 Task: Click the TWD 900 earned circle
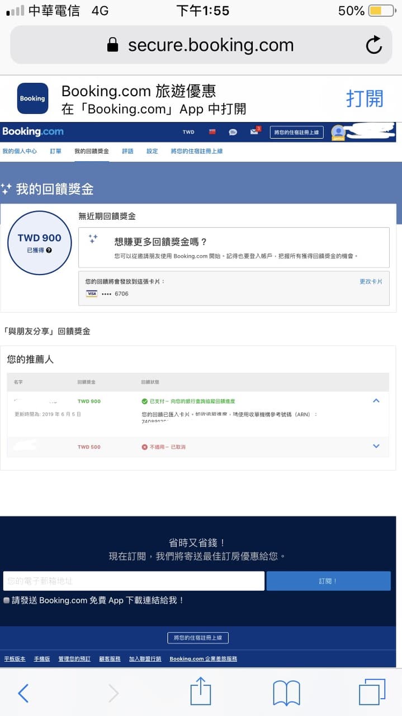coord(39,243)
